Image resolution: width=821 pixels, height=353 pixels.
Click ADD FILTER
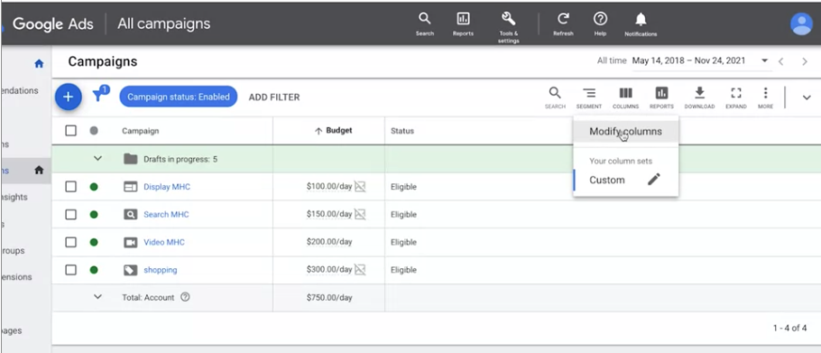pos(274,98)
